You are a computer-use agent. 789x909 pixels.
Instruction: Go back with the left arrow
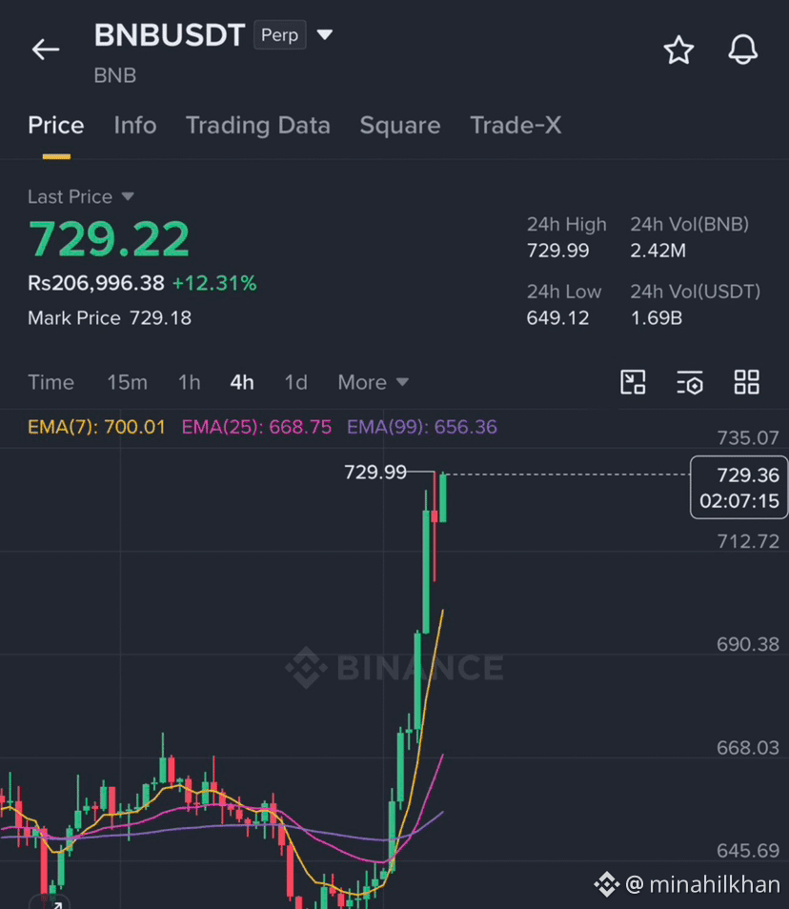(46, 50)
